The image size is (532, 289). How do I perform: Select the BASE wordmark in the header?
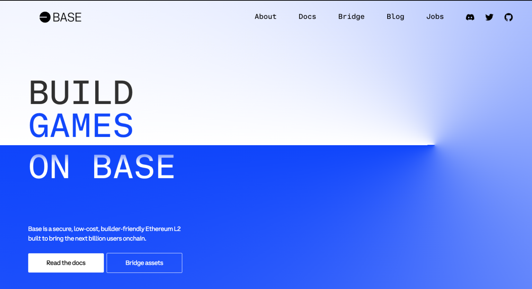coord(67,17)
